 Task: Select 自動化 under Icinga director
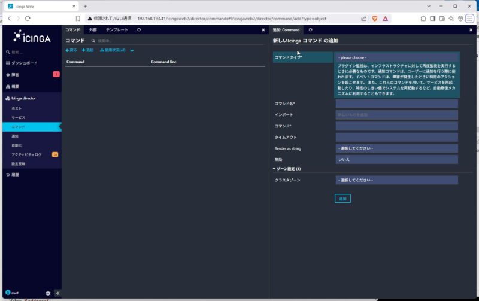[17, 145]
